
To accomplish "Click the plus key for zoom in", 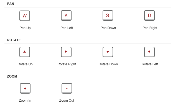I will (x=25, y=88).
